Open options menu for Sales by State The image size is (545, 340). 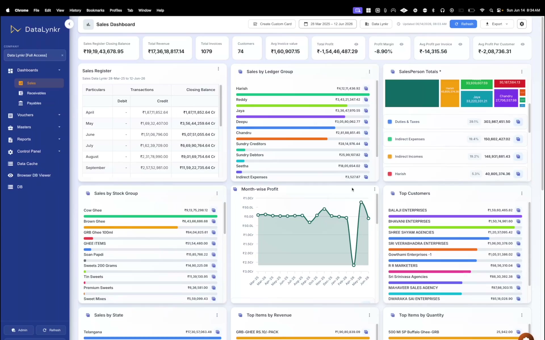pyautogui.click(x=217, y=315)
